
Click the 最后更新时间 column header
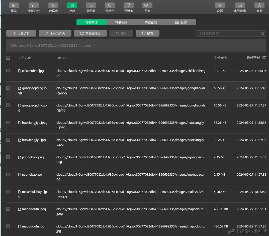(256, 58)
